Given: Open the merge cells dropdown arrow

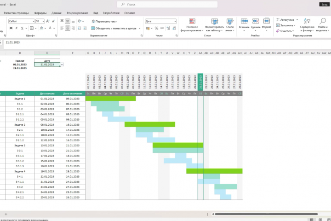Looking at the screenshot, I should [x=140, y=29].
